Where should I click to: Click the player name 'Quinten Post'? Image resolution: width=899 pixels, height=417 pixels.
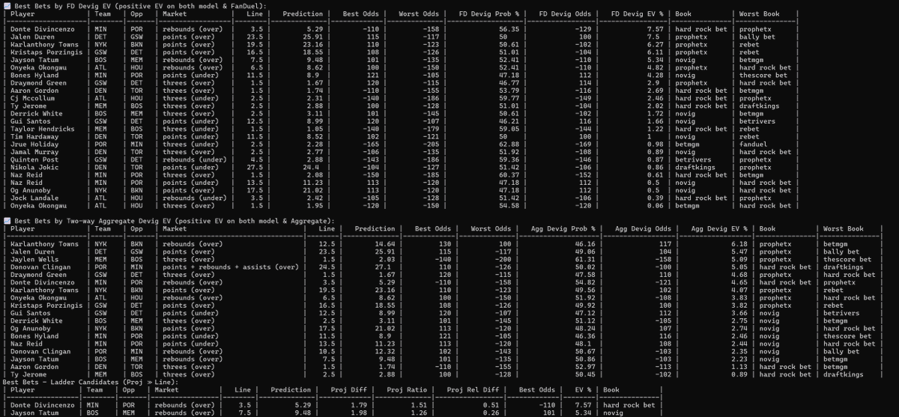click(34, 160)
